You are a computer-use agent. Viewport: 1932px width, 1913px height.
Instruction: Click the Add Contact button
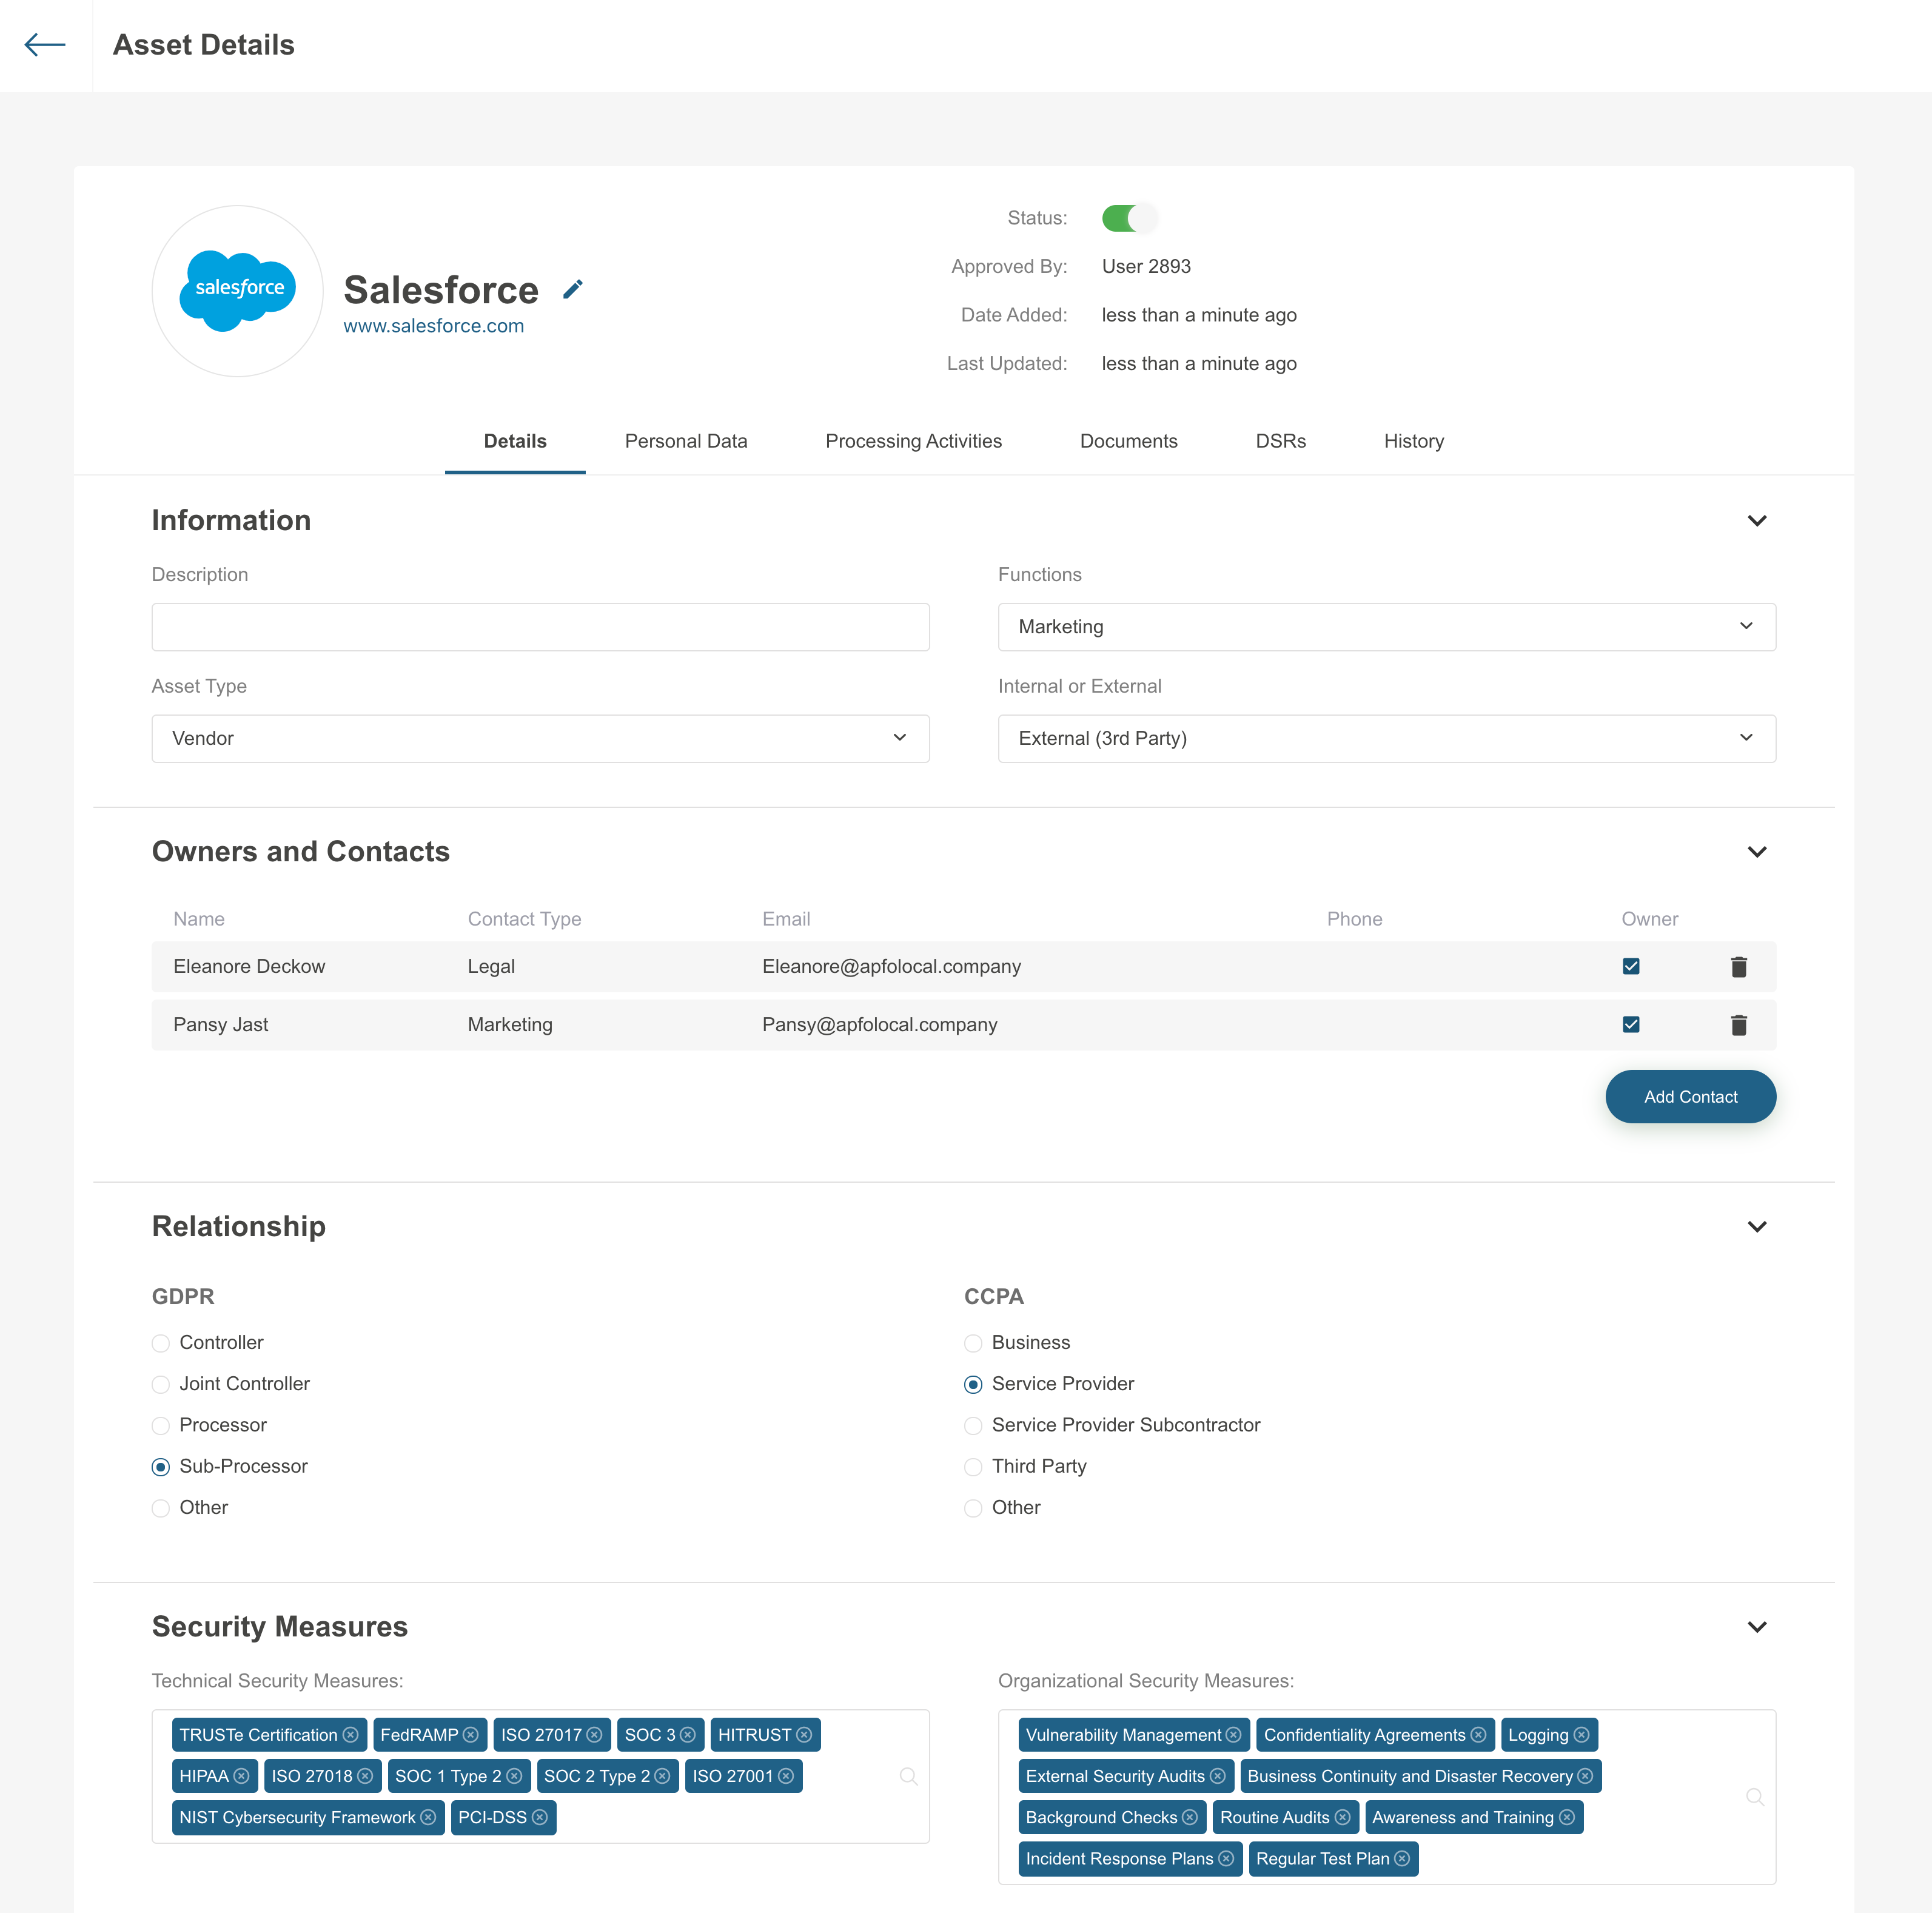point(1690,1097)
